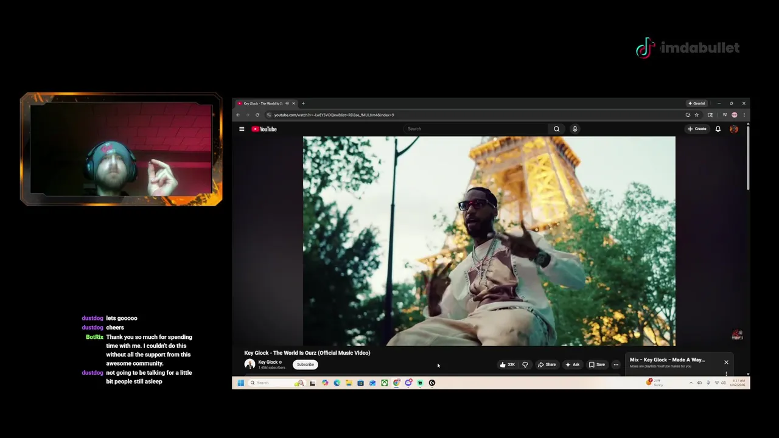
Task: Open the Copilot icon on the taskbar
Action: coord(325,383)
